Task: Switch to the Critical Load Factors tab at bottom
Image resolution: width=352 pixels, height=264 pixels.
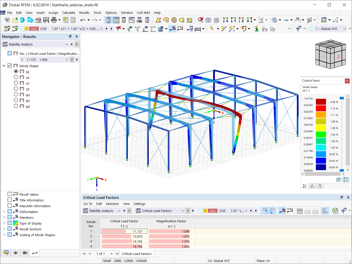Action: coord(137,254)
